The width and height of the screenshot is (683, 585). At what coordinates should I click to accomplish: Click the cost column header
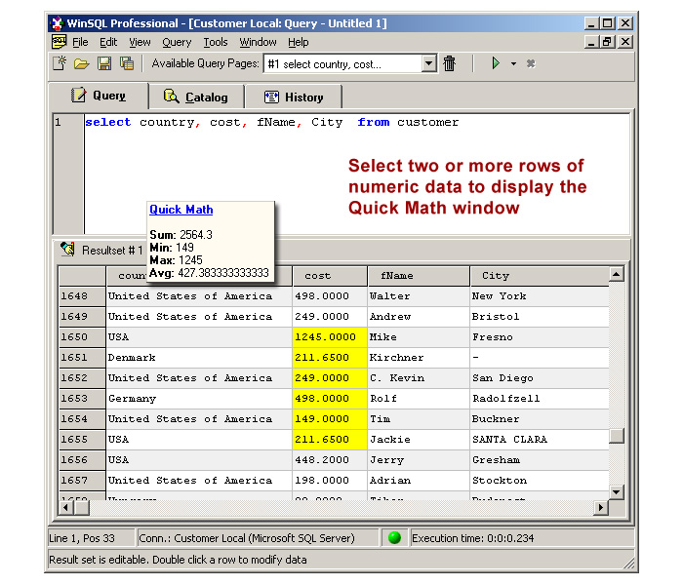(330, 276)
